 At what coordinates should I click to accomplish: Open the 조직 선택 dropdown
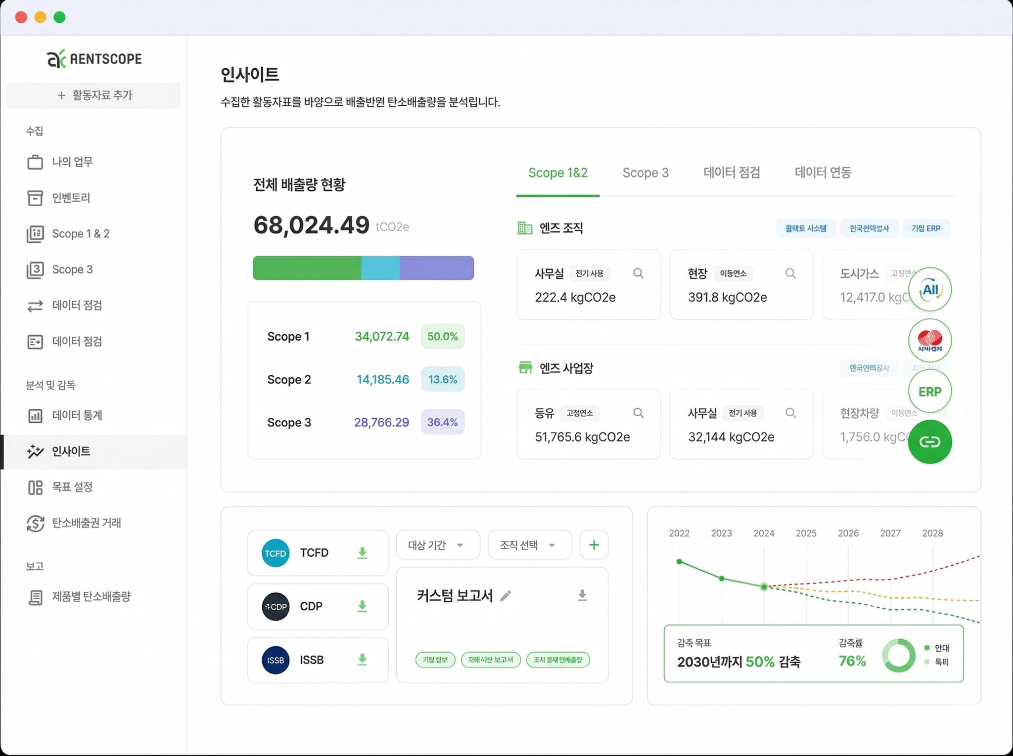529,545
